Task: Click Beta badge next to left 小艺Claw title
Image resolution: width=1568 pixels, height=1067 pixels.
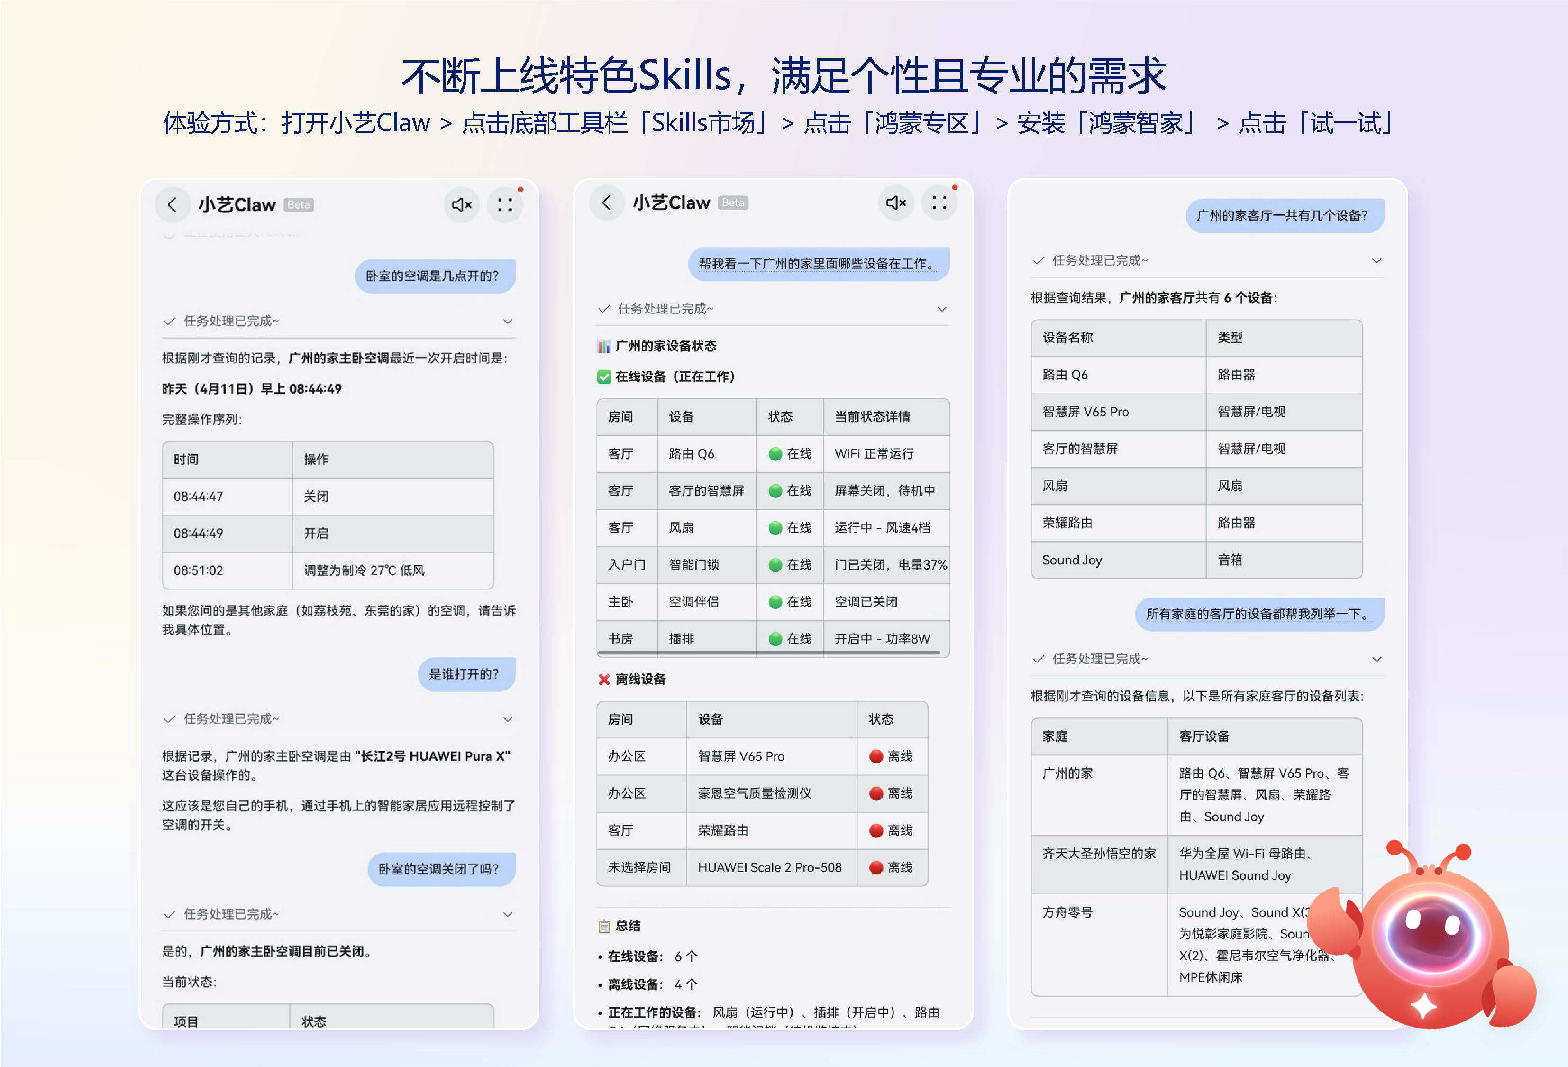Action: click(x=298, y=205)
